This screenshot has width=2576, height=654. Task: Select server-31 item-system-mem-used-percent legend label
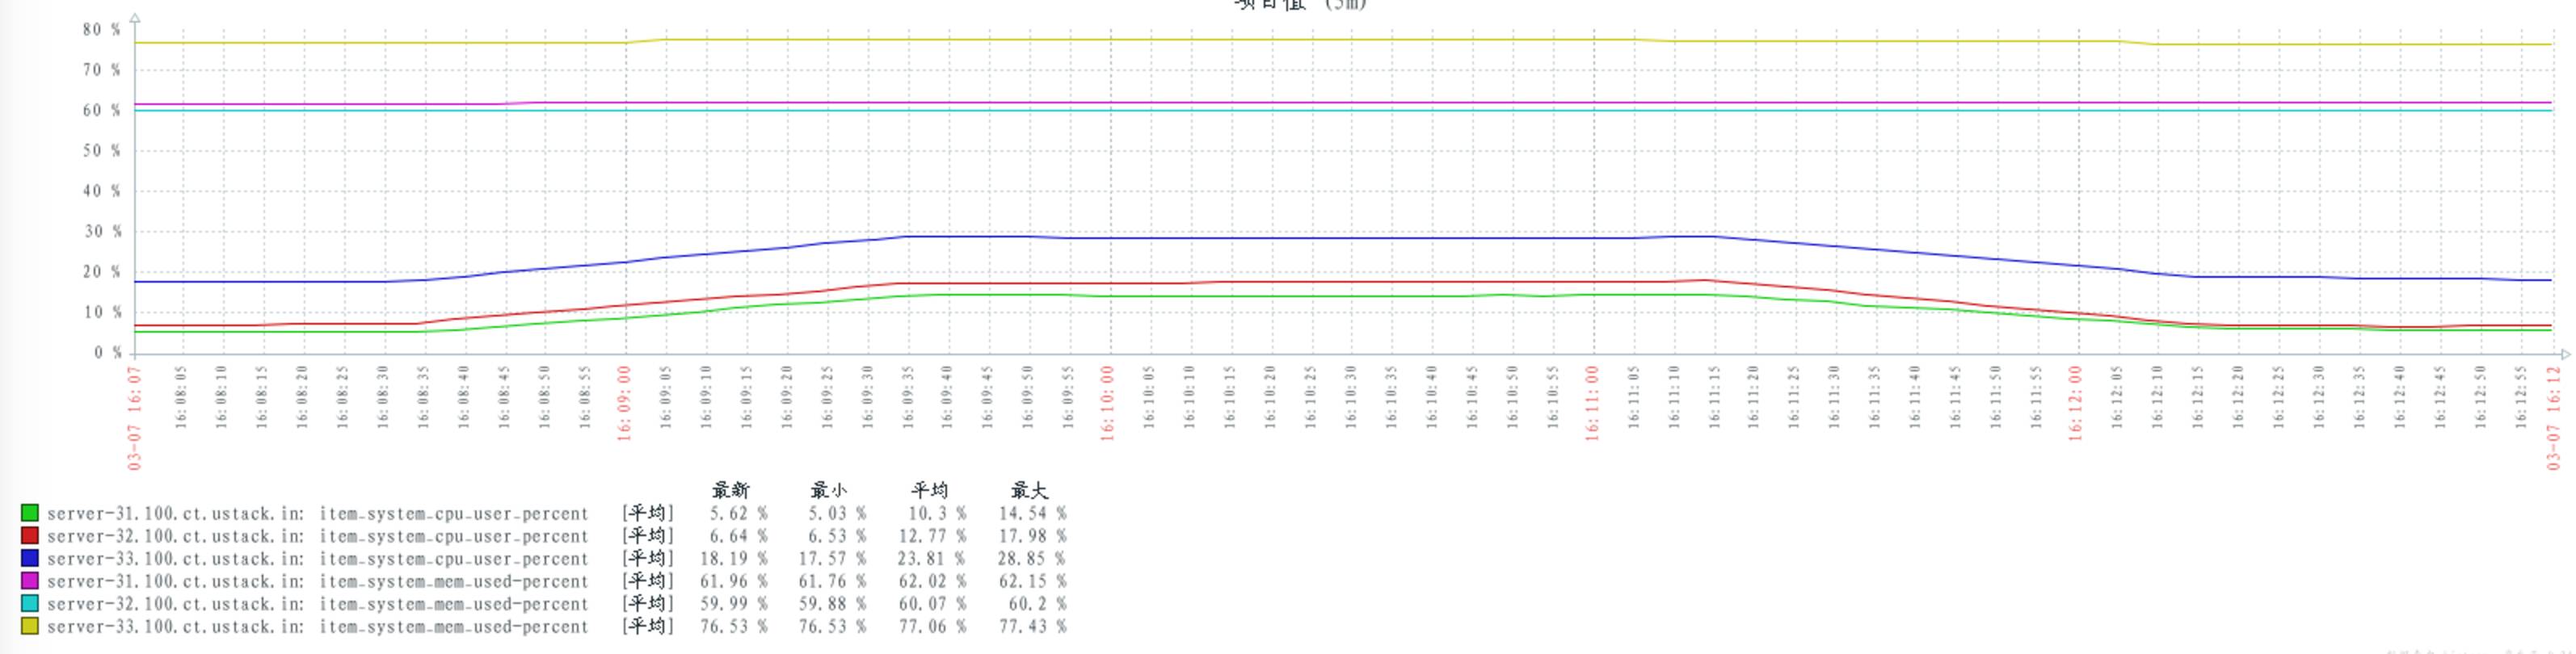[x=318, y=582]
